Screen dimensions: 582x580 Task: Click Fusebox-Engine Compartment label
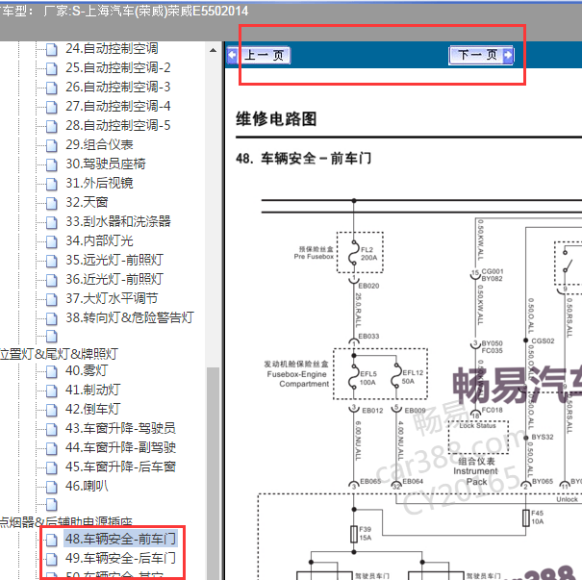click(x=297, y=379)
